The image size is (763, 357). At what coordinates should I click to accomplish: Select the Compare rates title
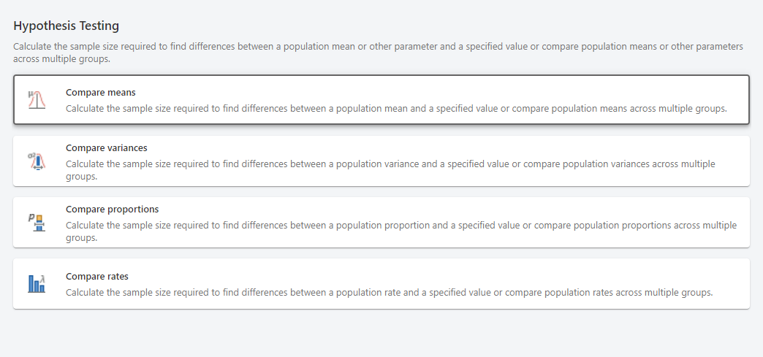pyautogui.click(x=97, y=277)
